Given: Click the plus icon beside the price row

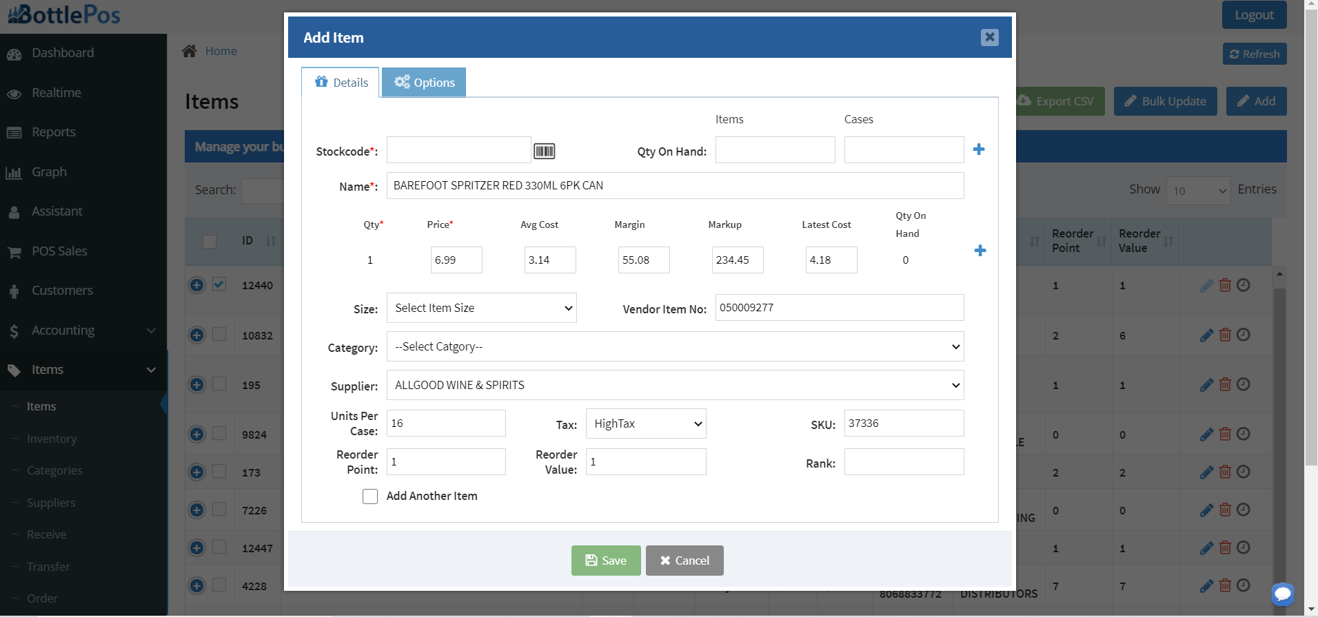Looking at the screenshot, I should point(980,251).
